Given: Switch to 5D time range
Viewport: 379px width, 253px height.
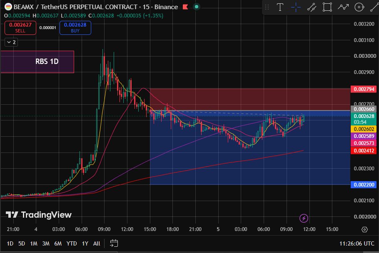Looking at the screenshot, I should point(22,243).
